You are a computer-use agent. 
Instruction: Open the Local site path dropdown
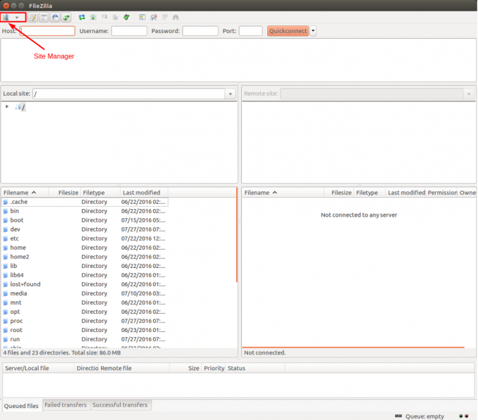tap(231, 94)
